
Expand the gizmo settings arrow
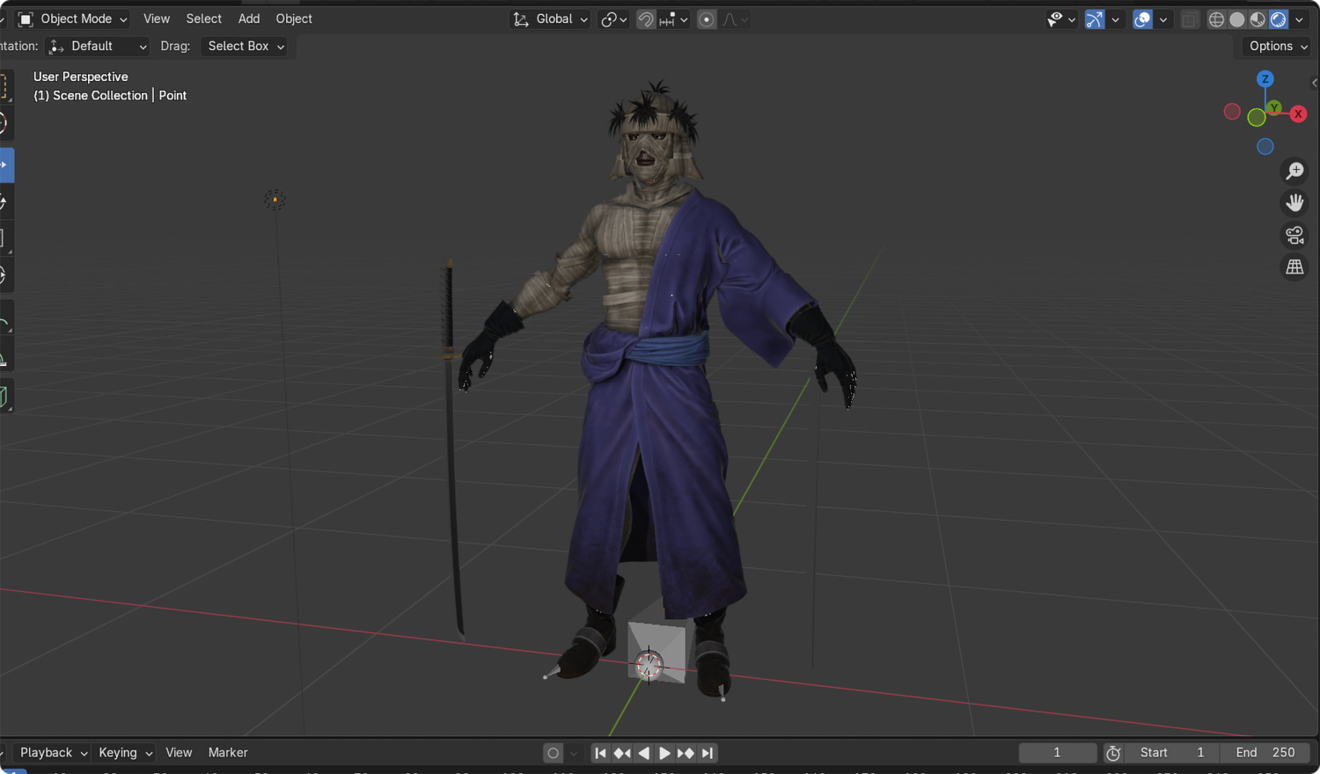click(x=1116, y=19)
